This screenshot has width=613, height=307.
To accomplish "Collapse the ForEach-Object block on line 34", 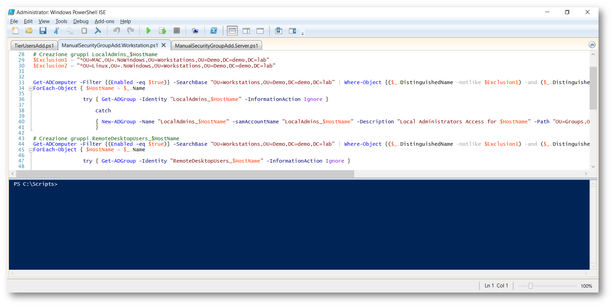I will (x=31, y=89).
